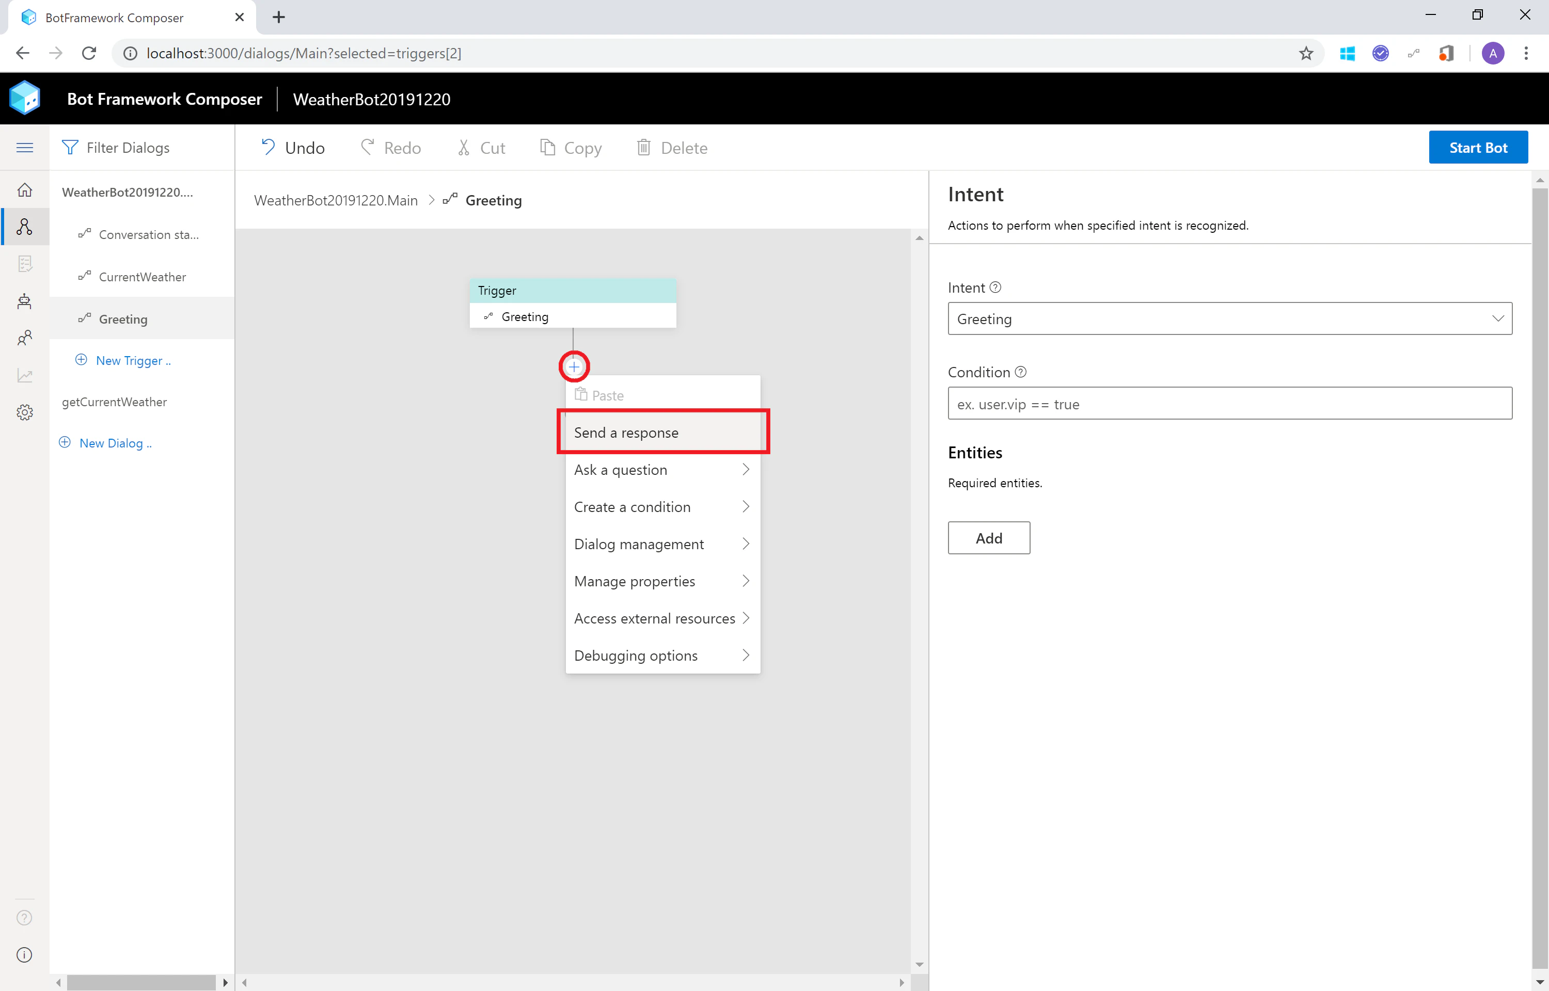Expand Ask a question submenu
This screenshot has width=1549, height=991.
click(x=662, y=470)
